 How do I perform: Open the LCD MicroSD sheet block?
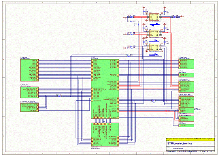click(186, 87)
